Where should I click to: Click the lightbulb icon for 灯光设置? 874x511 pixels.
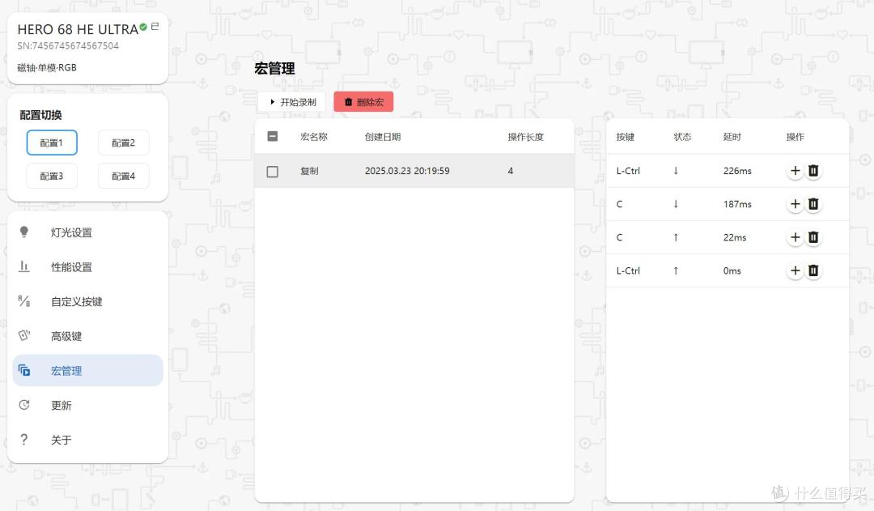24,232
